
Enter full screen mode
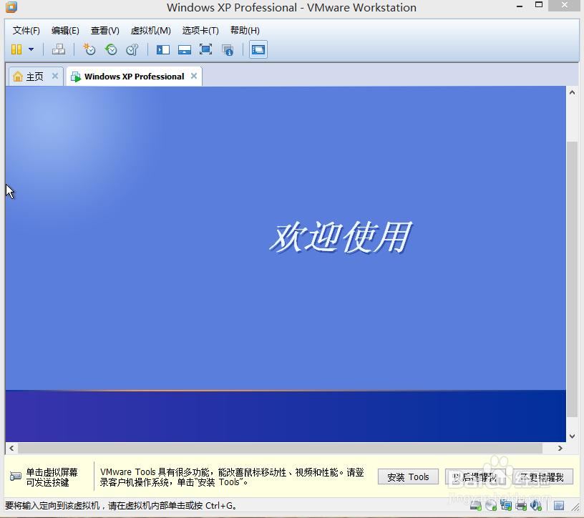pos(205,49)
